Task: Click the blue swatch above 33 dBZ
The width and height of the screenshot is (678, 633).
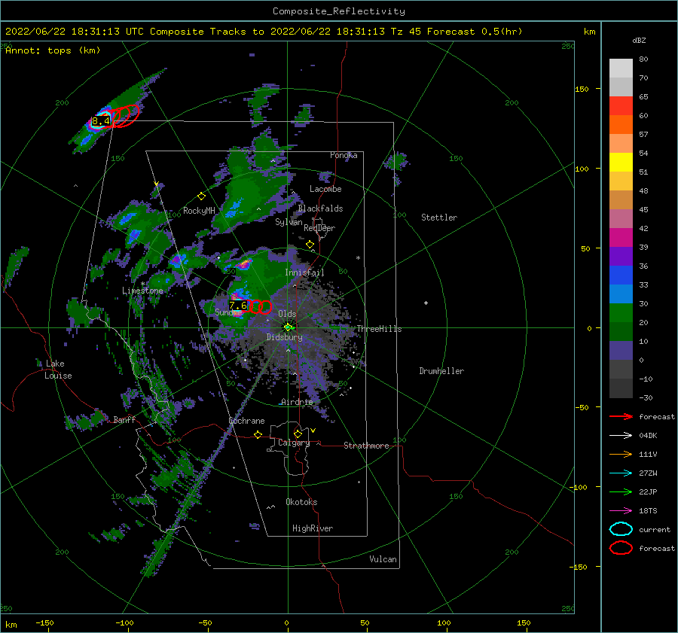Action: pos(621,275)
